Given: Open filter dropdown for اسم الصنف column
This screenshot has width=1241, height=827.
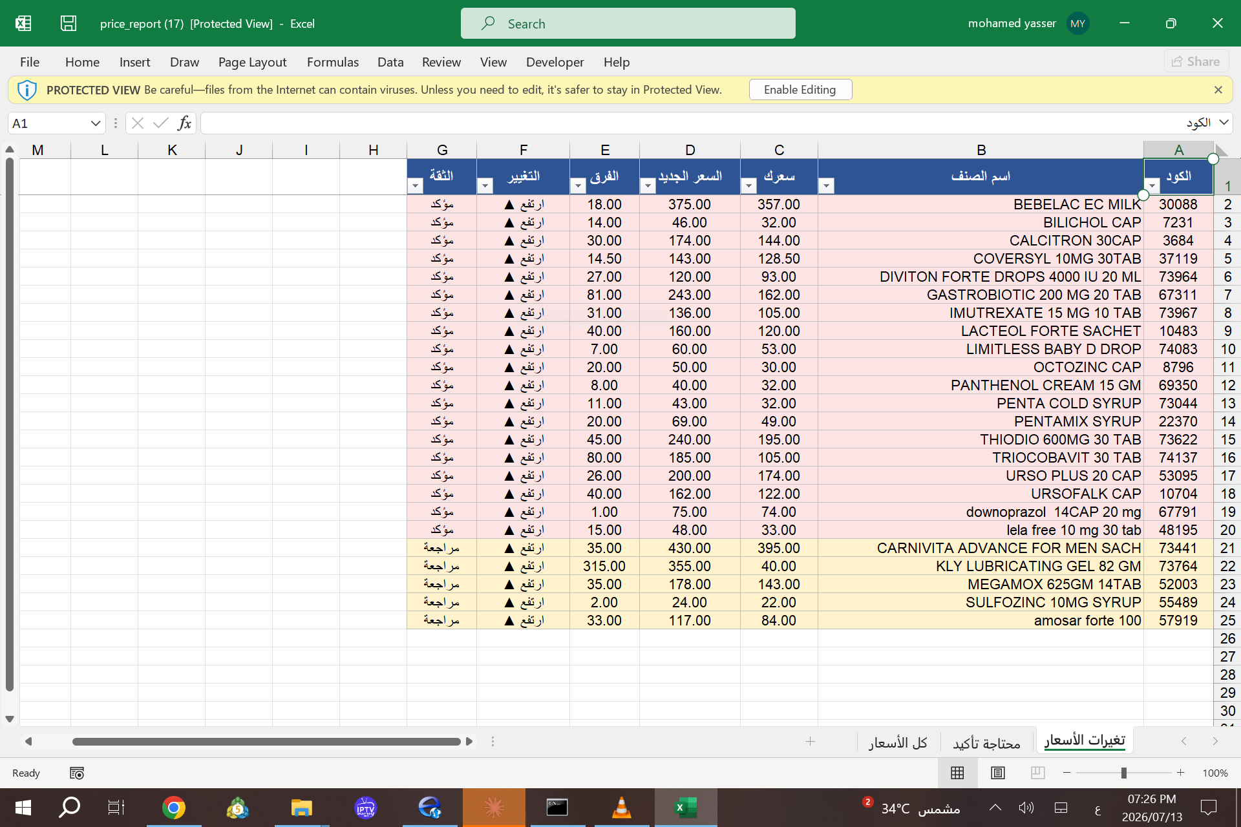Looking at the screenshot, I should click(x=826, y=186).
